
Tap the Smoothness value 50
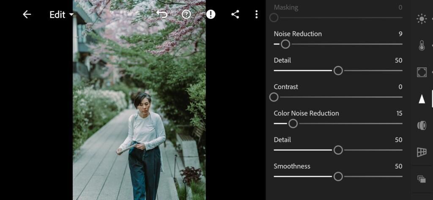(x=398, y=166)
